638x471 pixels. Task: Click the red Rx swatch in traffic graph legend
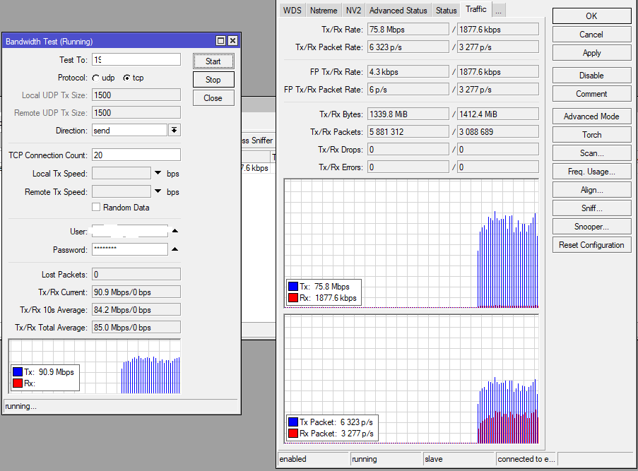click(x=293, y=298)
